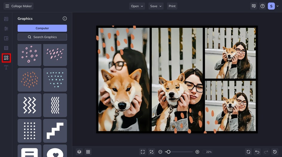Click the reset rotate icon
This screenshot has height=157, width=282.
[248, 152]
